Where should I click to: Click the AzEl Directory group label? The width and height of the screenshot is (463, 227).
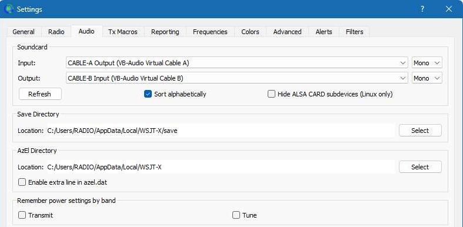pyautogui.click(x=37, y=151)
